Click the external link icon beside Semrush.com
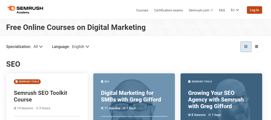 (212, 10)
